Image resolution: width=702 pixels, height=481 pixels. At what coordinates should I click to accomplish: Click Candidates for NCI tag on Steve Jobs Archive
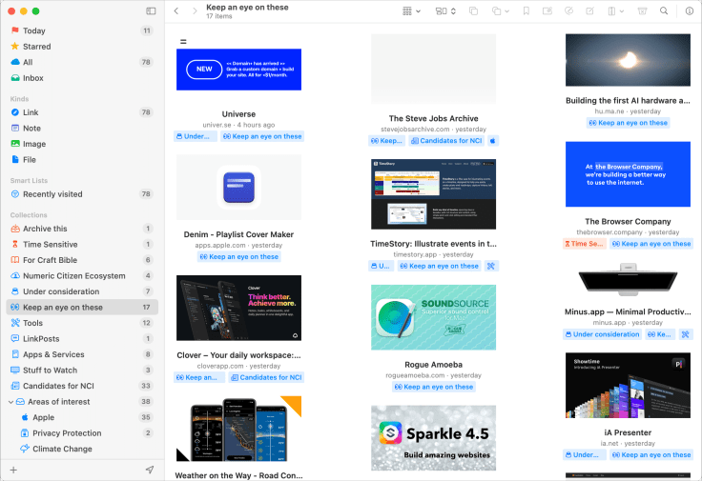click(x=446, y=141)
